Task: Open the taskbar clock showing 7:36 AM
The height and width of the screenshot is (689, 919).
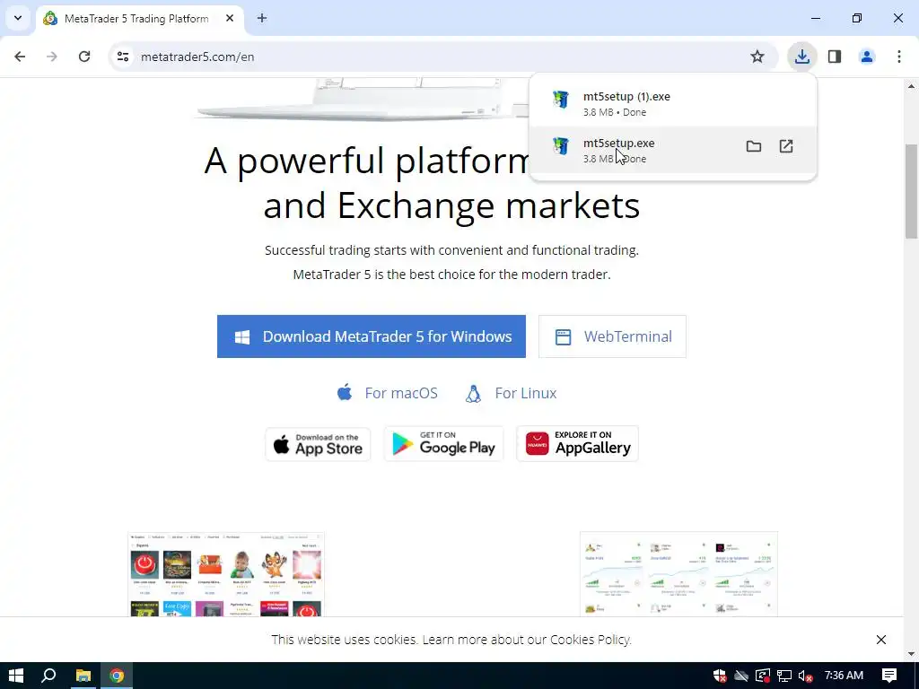Action: tap(844, 676)
